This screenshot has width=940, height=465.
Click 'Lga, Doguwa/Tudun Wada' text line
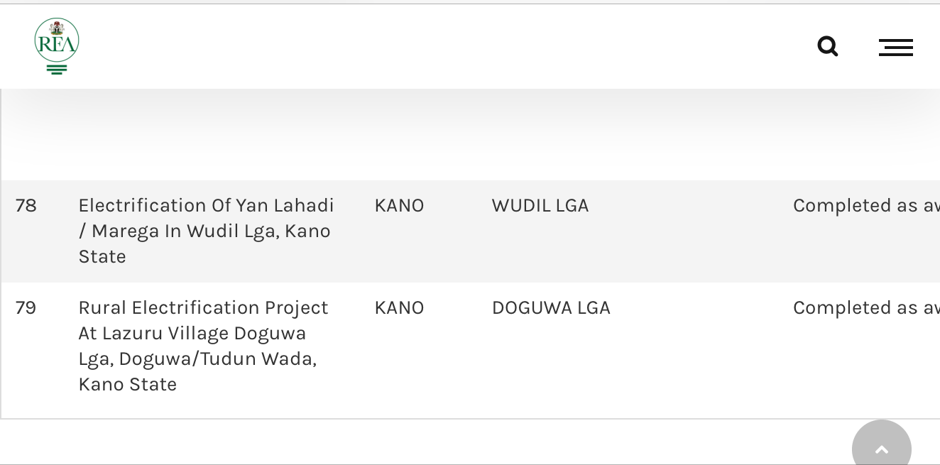pyautogui.click(x=197, y=359)
